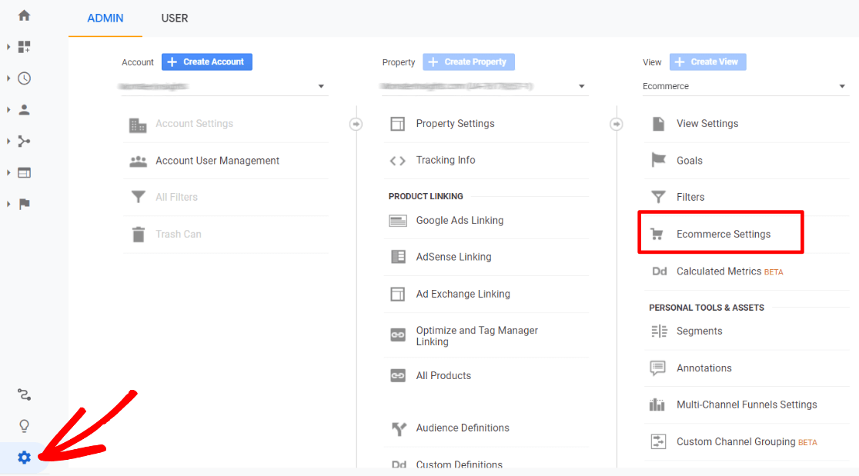Open Behavior layout icon in sidebar
Image resolution: width=859 pixels, height=476 pixels.
coord(24,173)
